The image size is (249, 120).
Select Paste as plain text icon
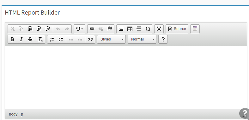[39, 29]
